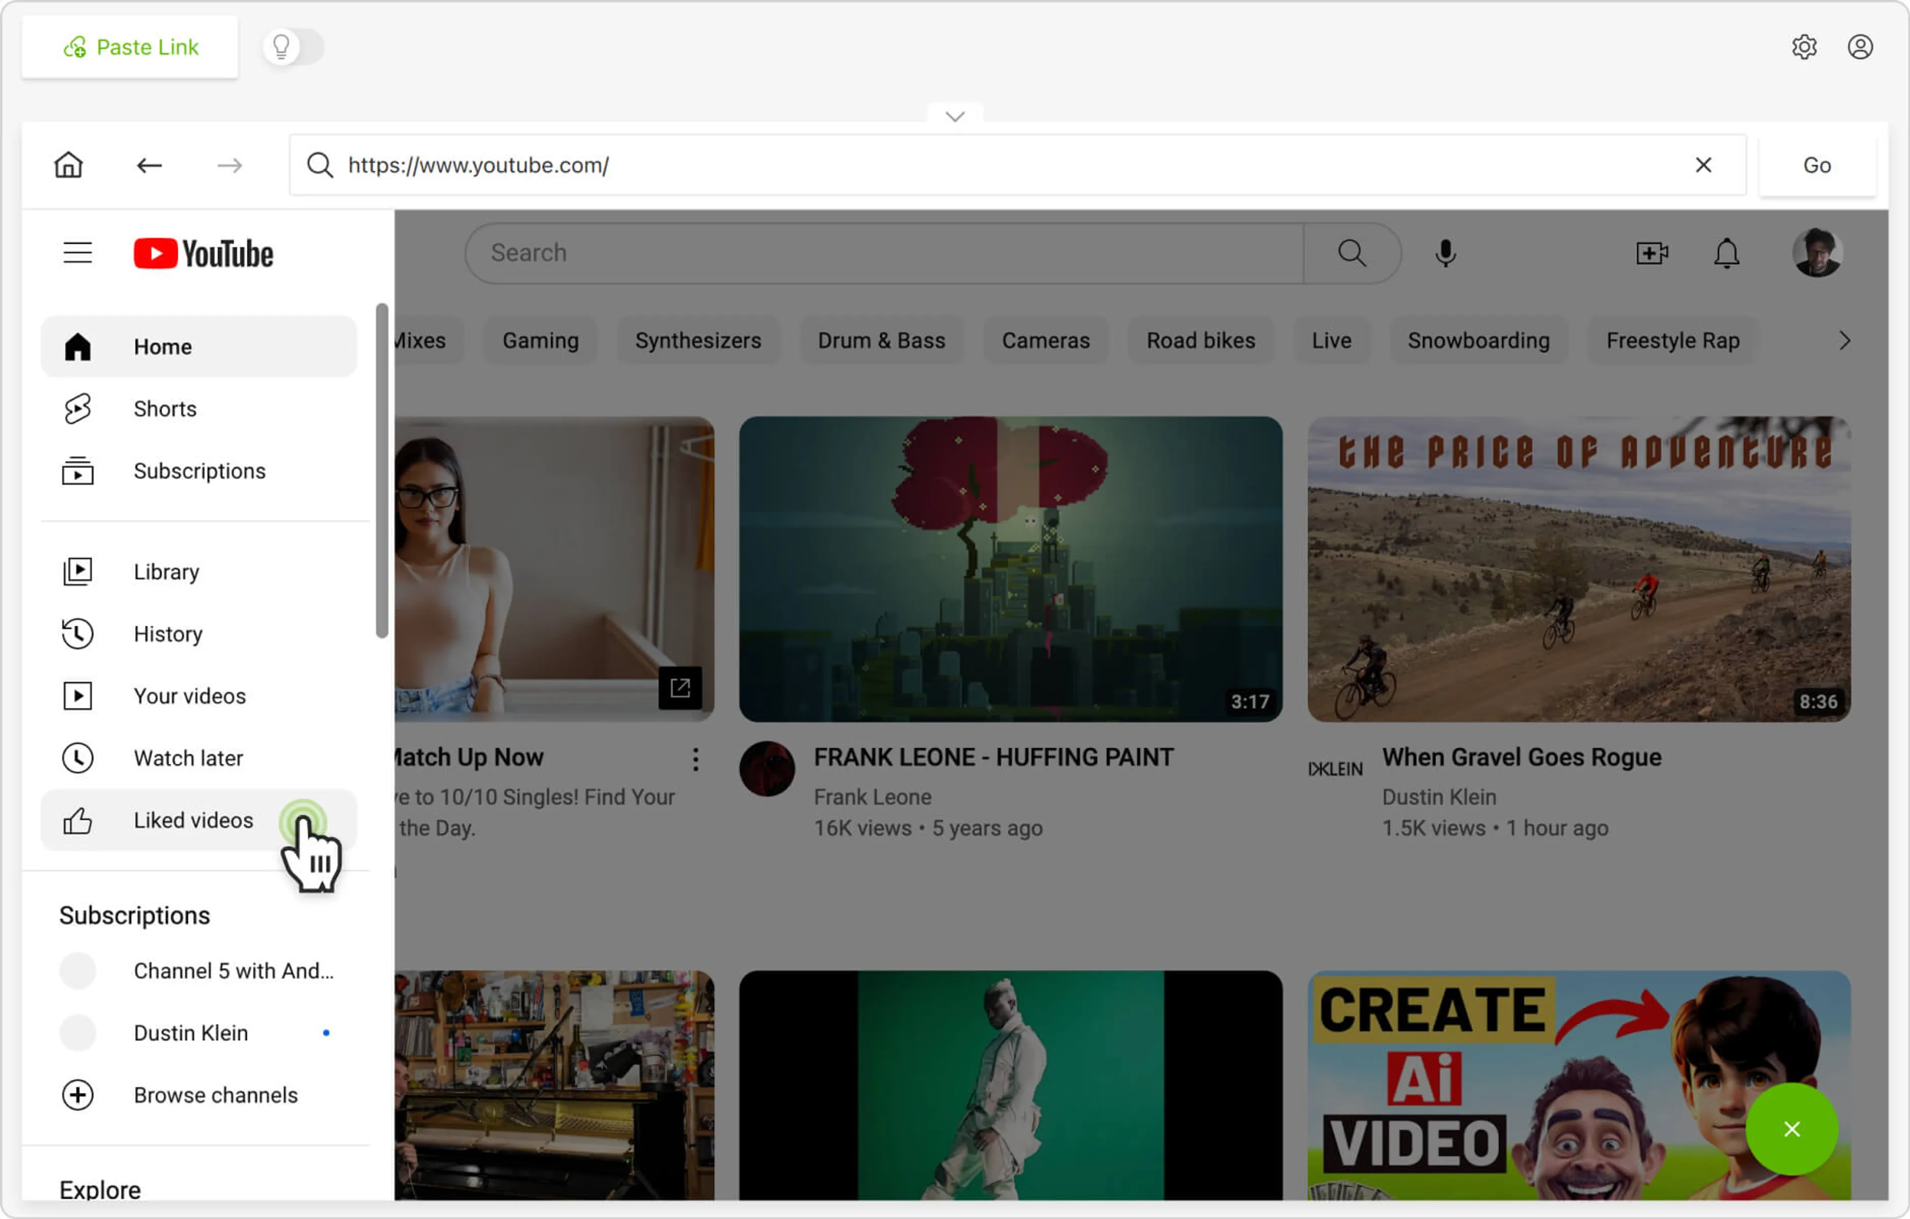This screenshot has height=1219, width=1910.
Task: Click the browser home icon
Action: click(68, 165)
